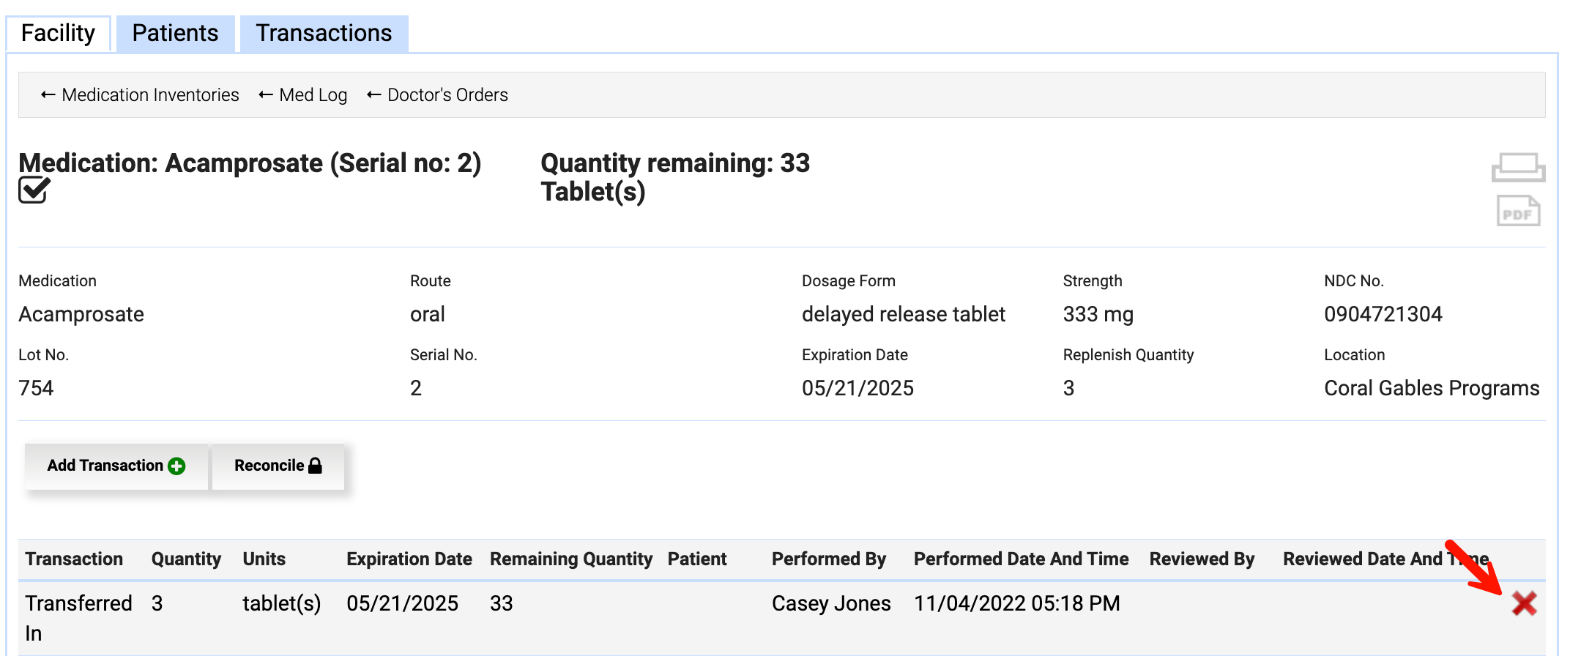Go back to Medication Inventories
The image size is (1570, 656).
(140, 95)
